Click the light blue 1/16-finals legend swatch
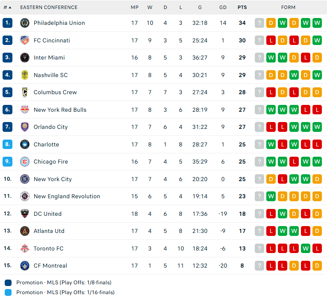The image size is (327, 298). click(8, 292)
